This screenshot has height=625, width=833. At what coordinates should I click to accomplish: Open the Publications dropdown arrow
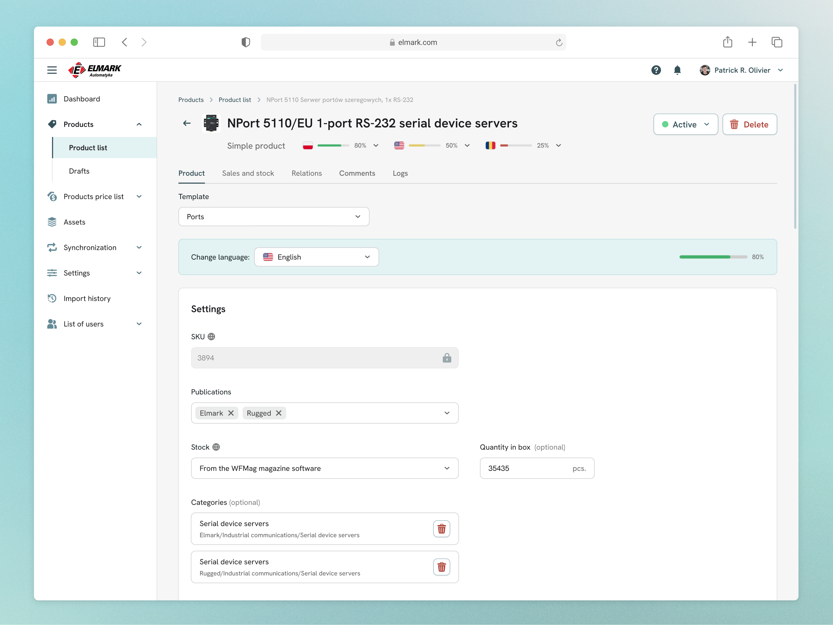(x=447, y=413)
